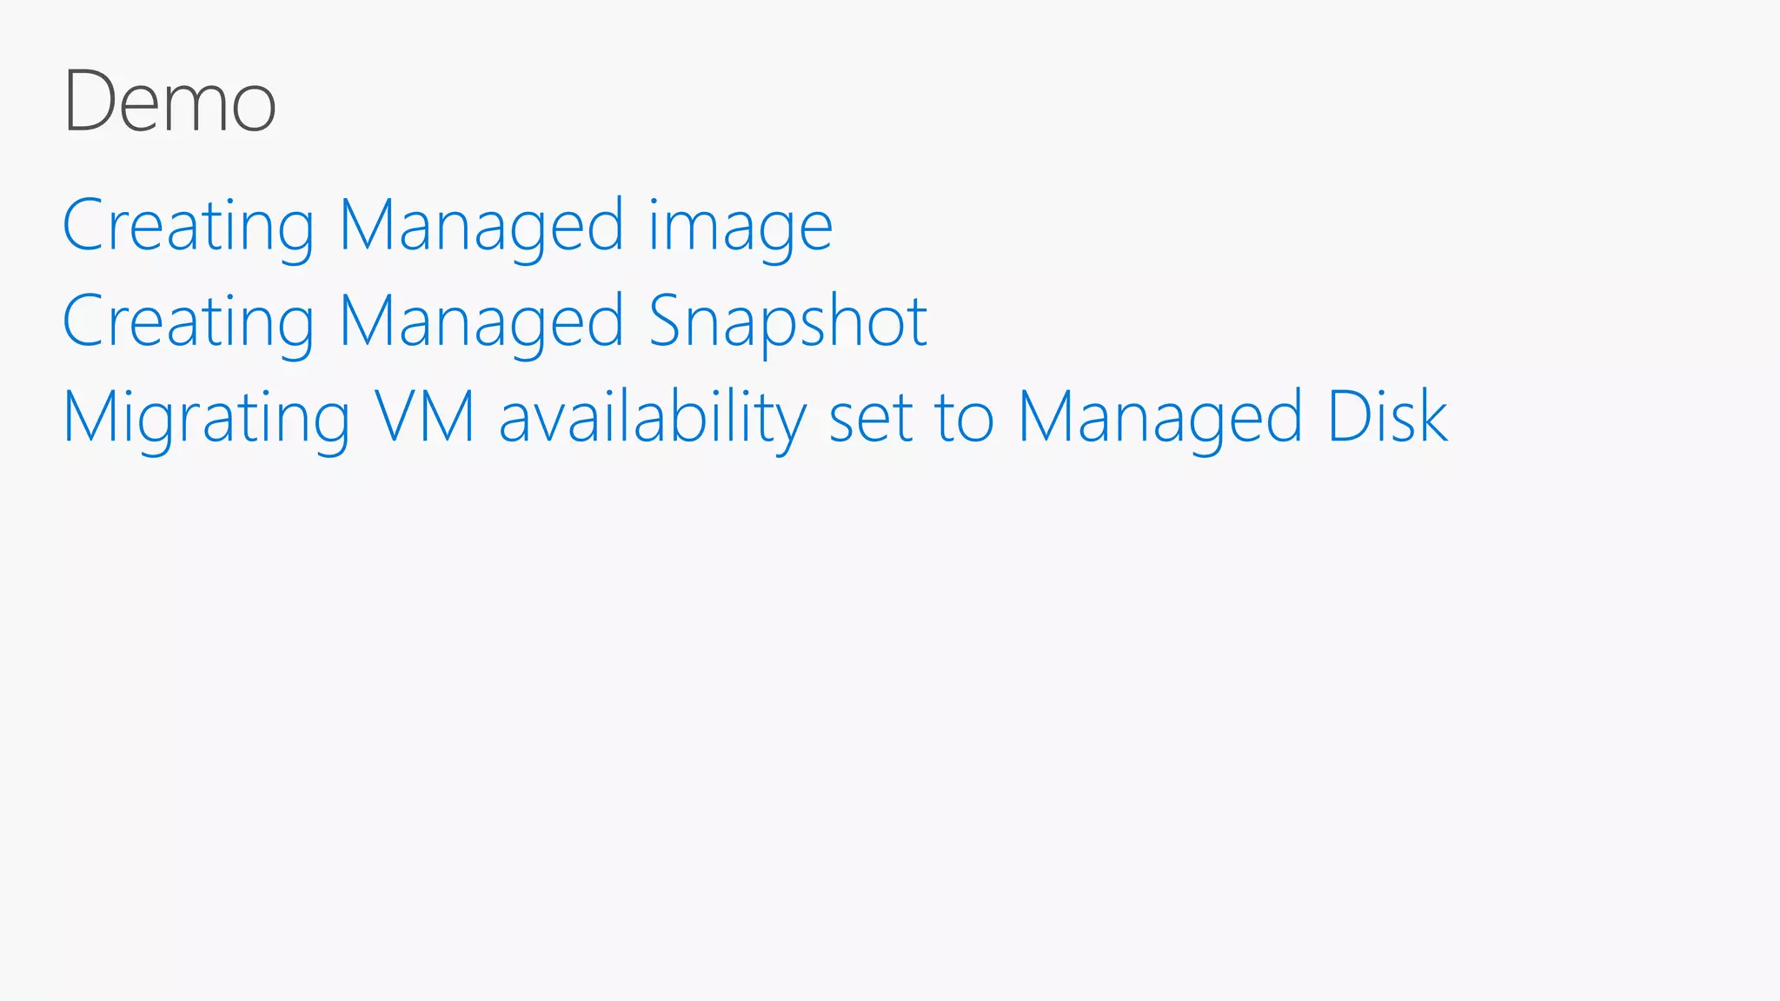This screenshot has height=1001, width=1780.
Task: Click the word image in first bullet
Action: 741,228
